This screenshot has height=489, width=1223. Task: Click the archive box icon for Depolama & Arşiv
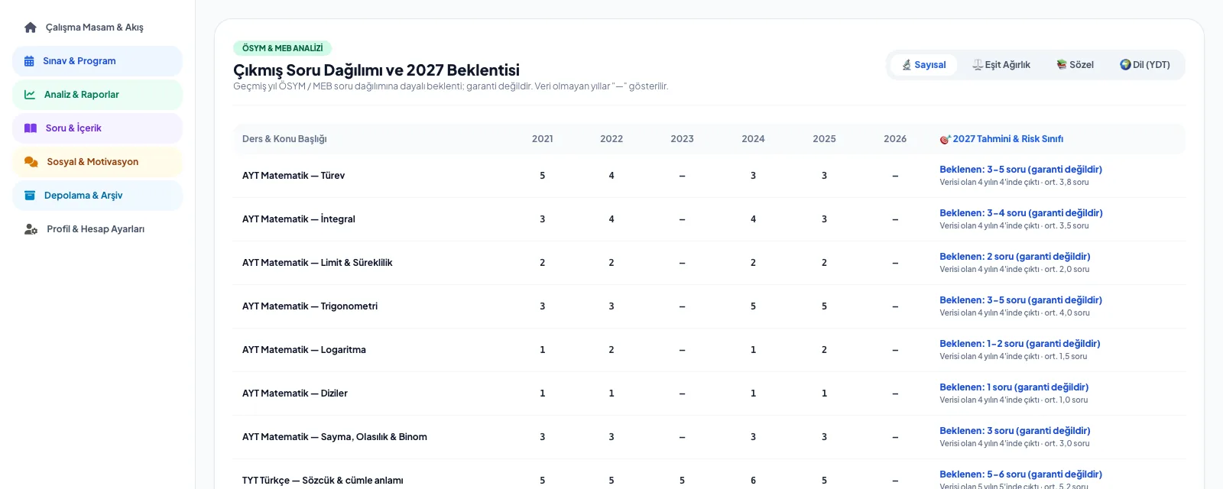[30, 196]
